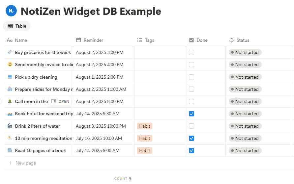Add a row with New page
Viewport: 294px width, 184px height.
(x=25, y=163)
